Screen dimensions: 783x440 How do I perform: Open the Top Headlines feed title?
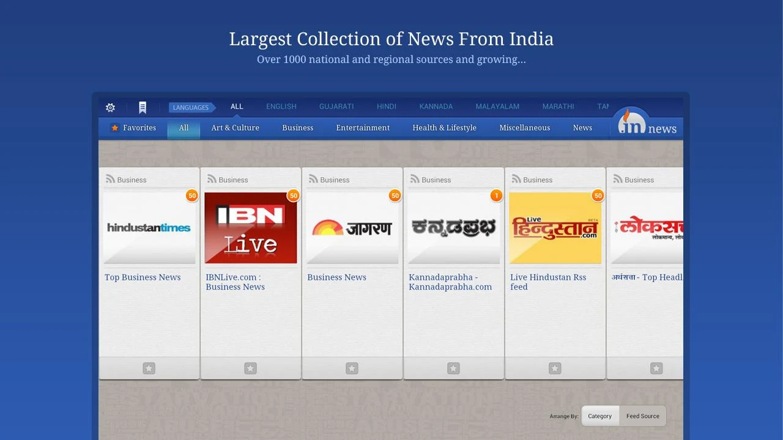pos(647,277)
